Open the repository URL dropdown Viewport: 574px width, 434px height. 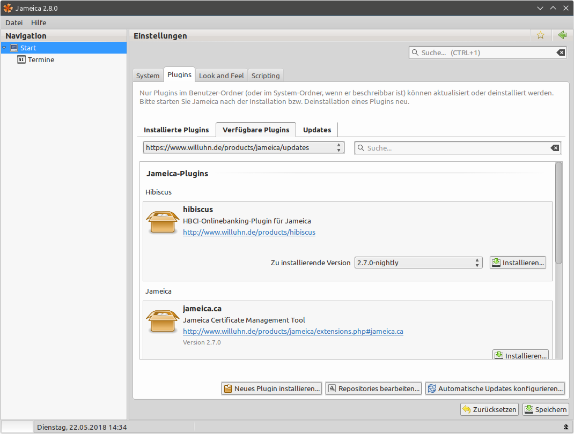[244, 148]
